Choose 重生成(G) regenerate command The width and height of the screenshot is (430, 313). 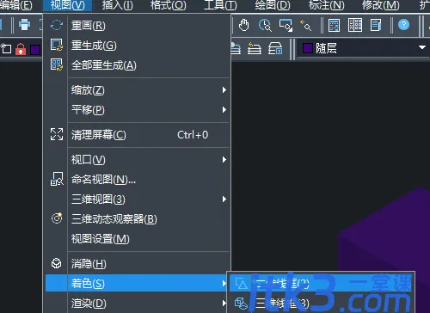point(137,46)
